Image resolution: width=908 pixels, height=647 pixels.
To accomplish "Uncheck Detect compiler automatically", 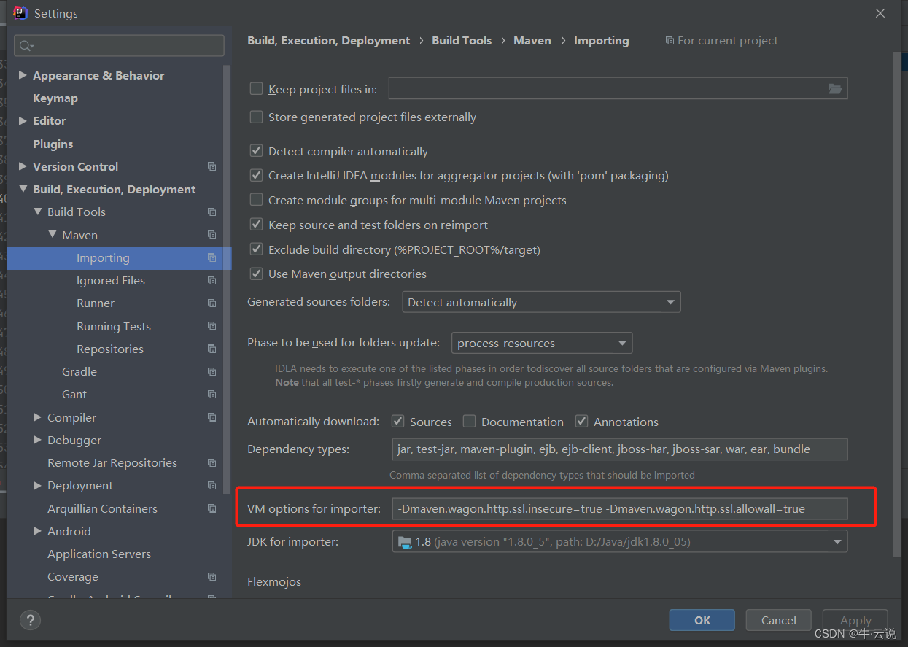I will 256,151.
